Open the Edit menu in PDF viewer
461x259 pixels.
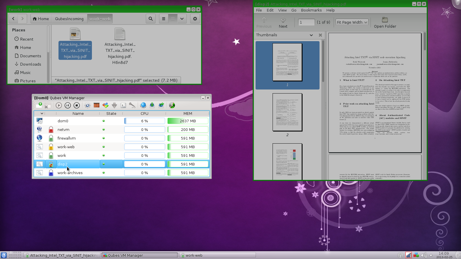click(x=270, y=10)
